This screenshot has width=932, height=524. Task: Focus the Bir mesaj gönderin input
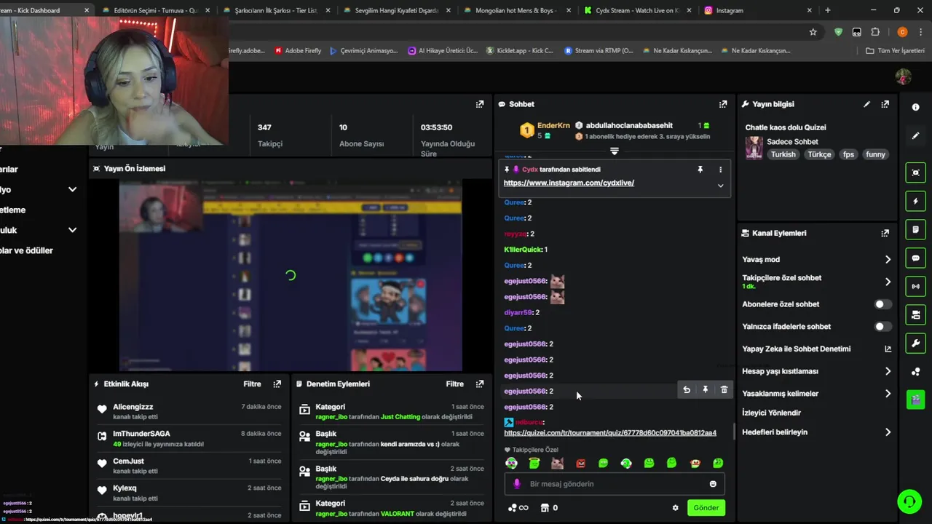(x=614, y=484)
